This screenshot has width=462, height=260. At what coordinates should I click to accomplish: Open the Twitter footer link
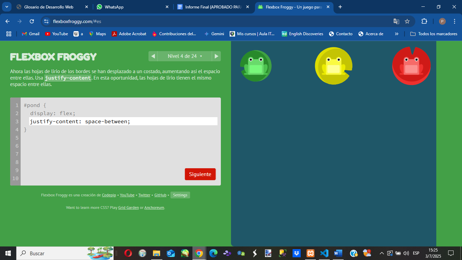pyautogui.click(x=144, y=195)
